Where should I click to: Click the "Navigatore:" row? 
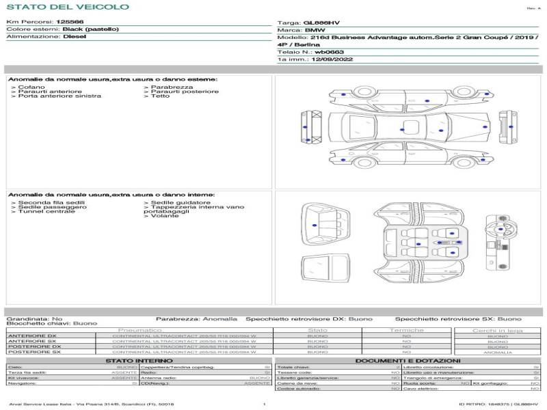click(73, 383)
